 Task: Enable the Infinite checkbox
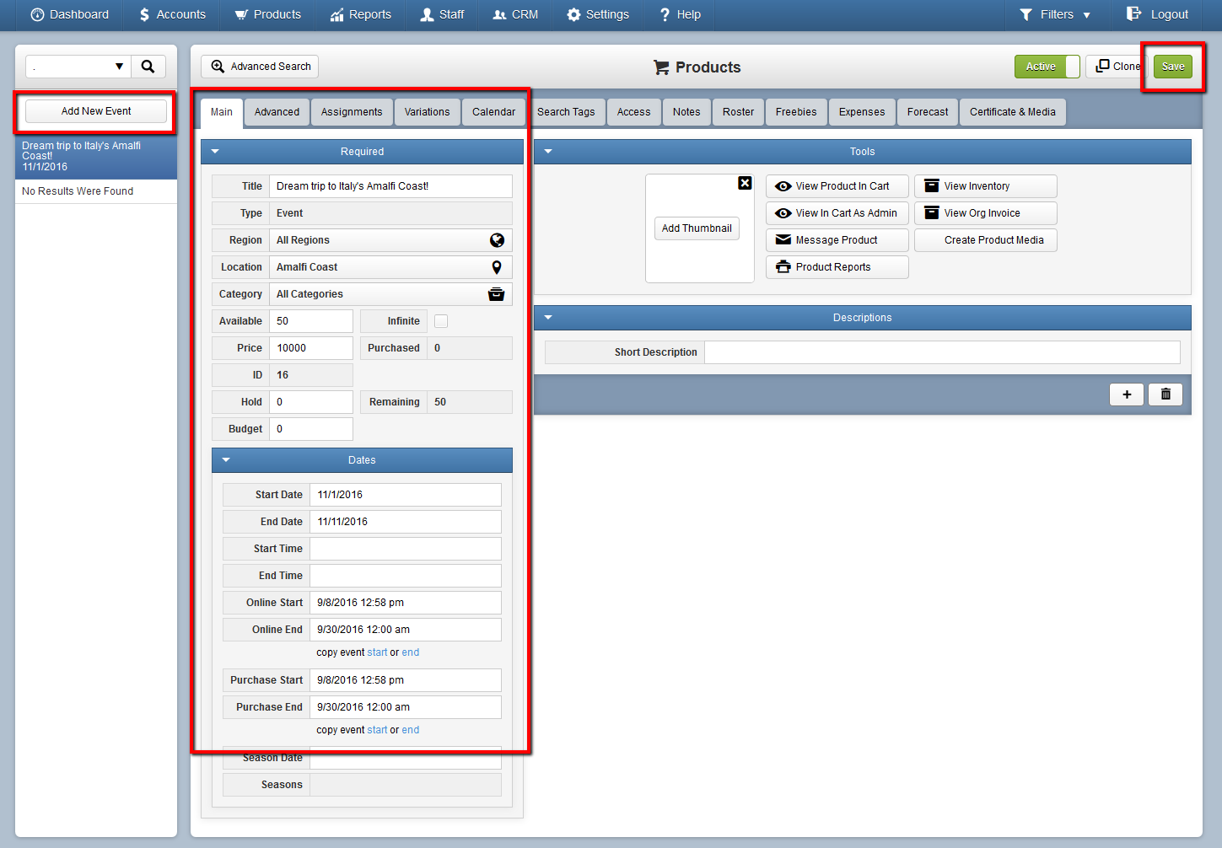(441, 321)
